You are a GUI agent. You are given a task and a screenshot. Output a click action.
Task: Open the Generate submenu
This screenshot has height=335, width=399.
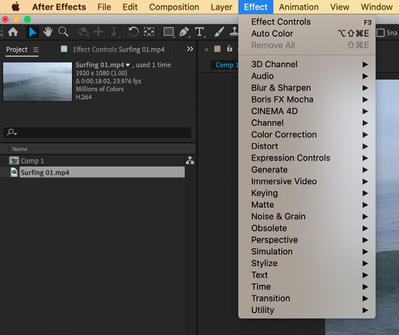click(x=307, y=170)
